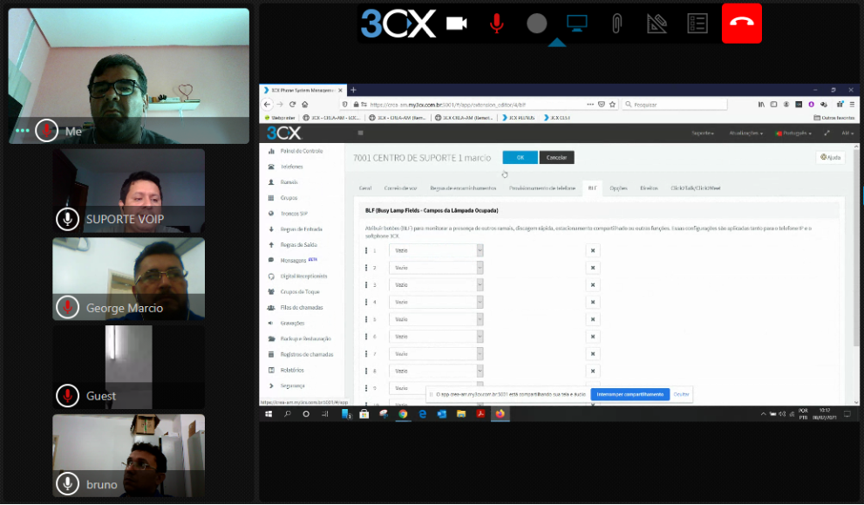Toggle bruno participant microphone

pyautogui.click(x=67, y=483)
